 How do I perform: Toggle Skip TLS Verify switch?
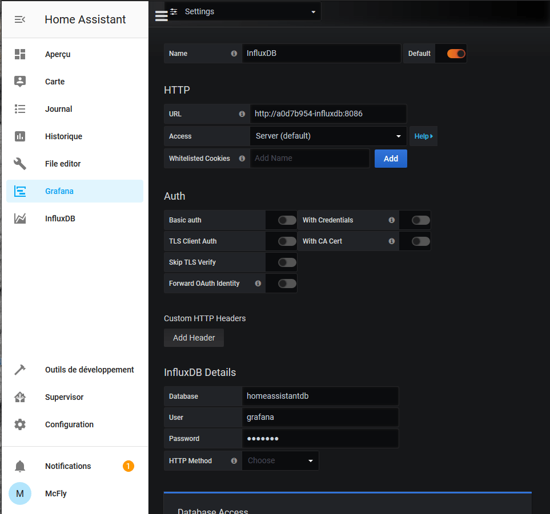click(x=287, y=262)
